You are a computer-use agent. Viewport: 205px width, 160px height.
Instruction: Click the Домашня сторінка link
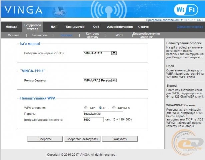tap(190, 27)
